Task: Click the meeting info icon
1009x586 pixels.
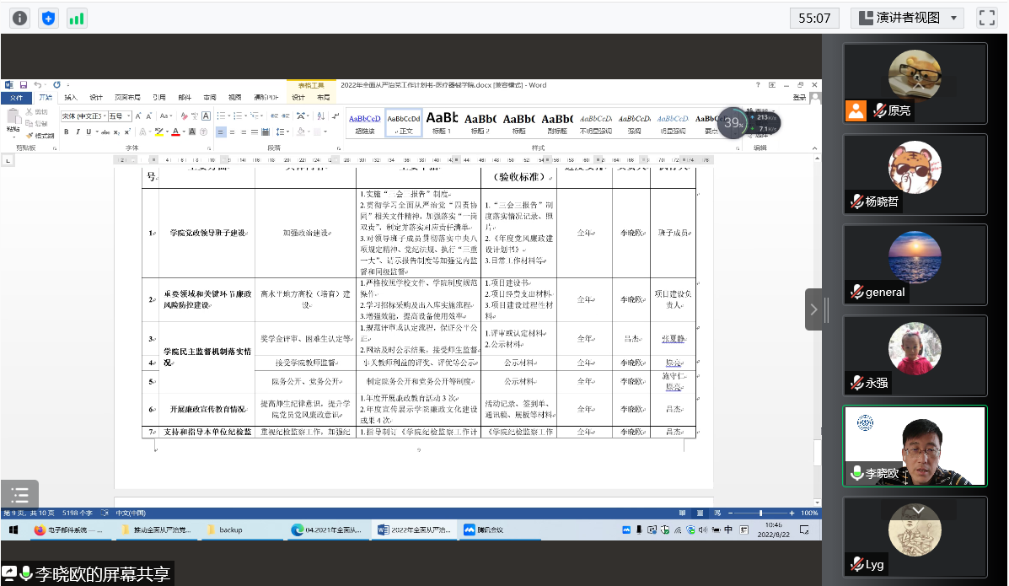Action: click(19, 18)
